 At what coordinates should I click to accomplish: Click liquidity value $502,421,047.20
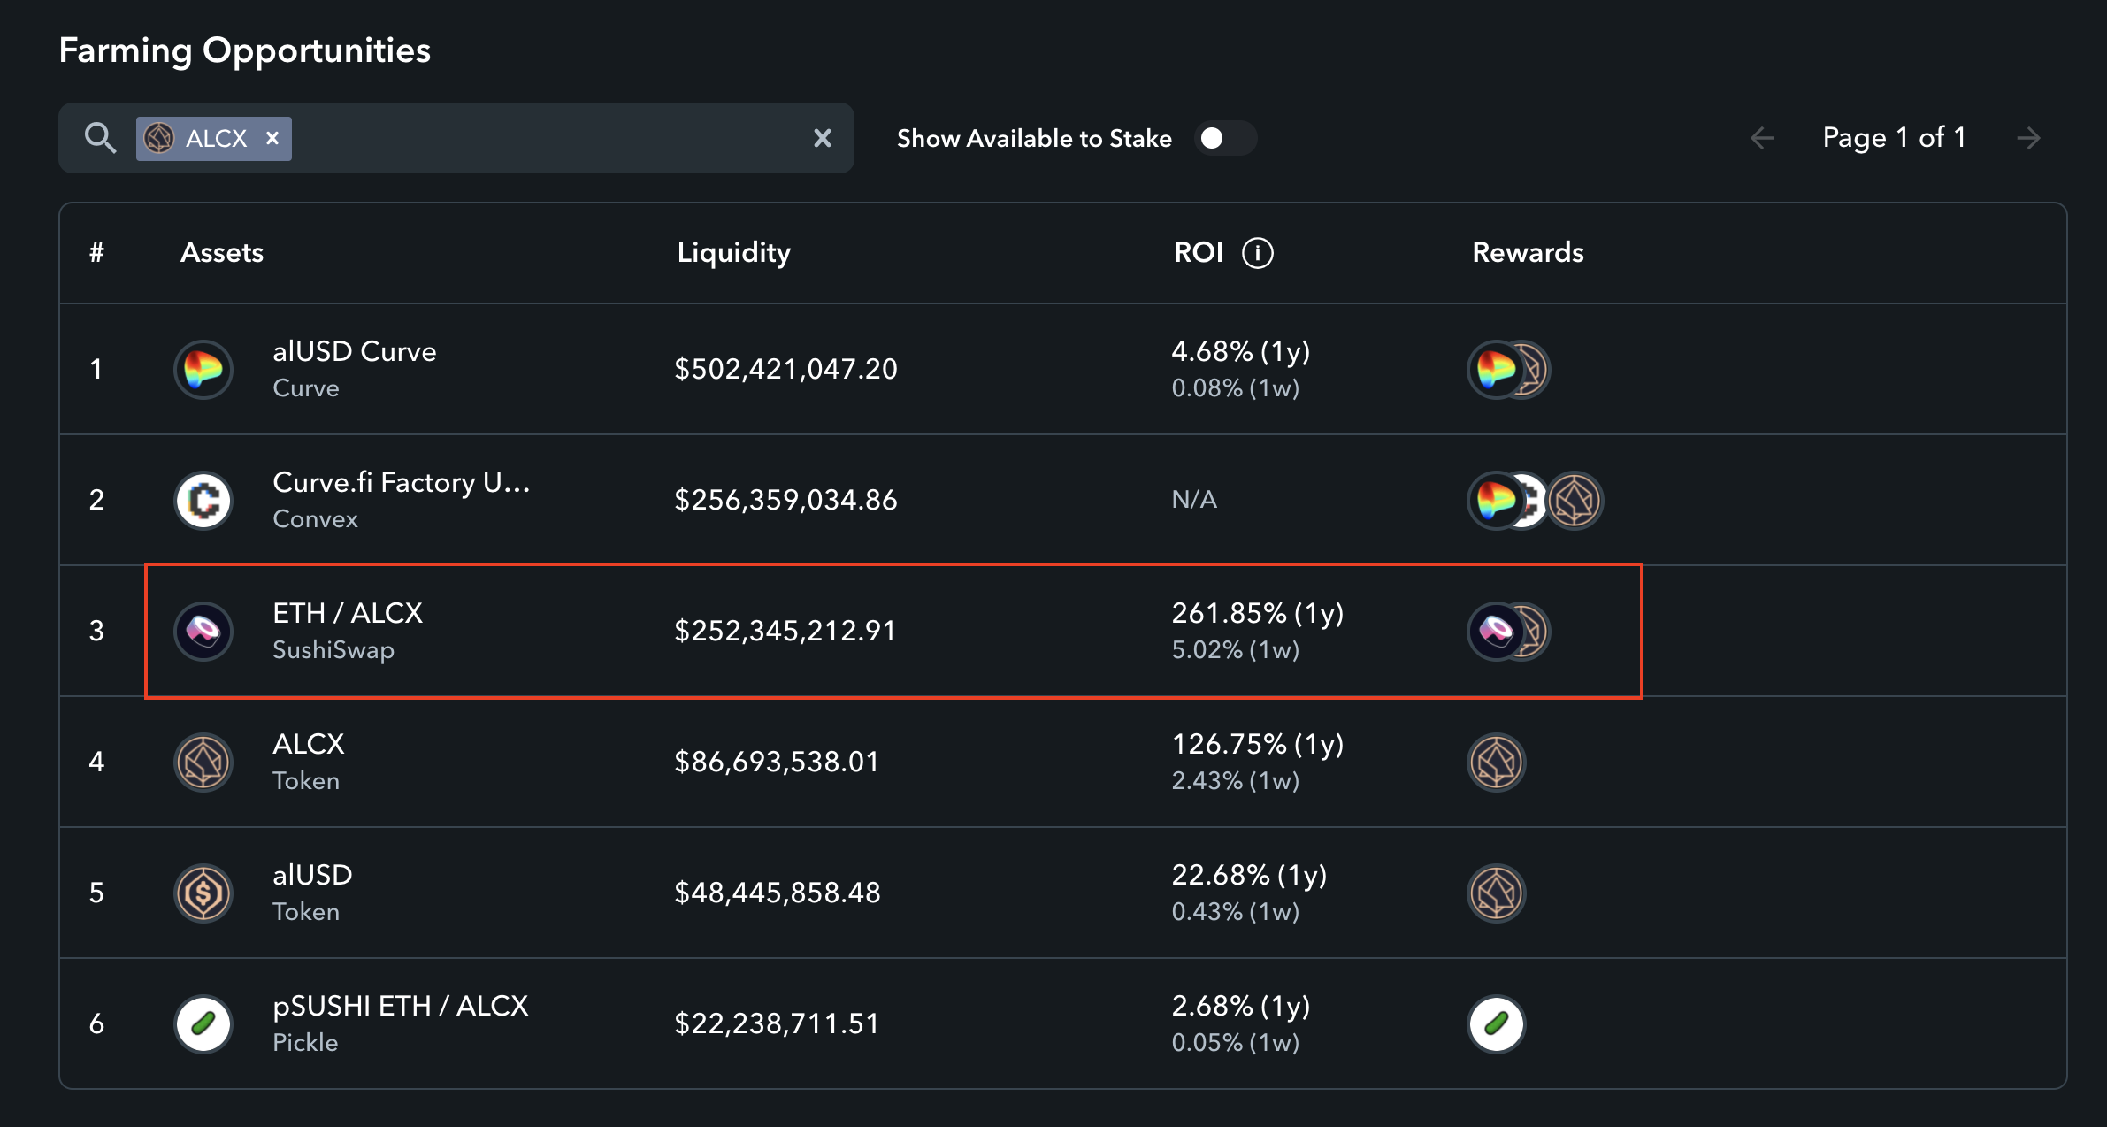(785, 369)
